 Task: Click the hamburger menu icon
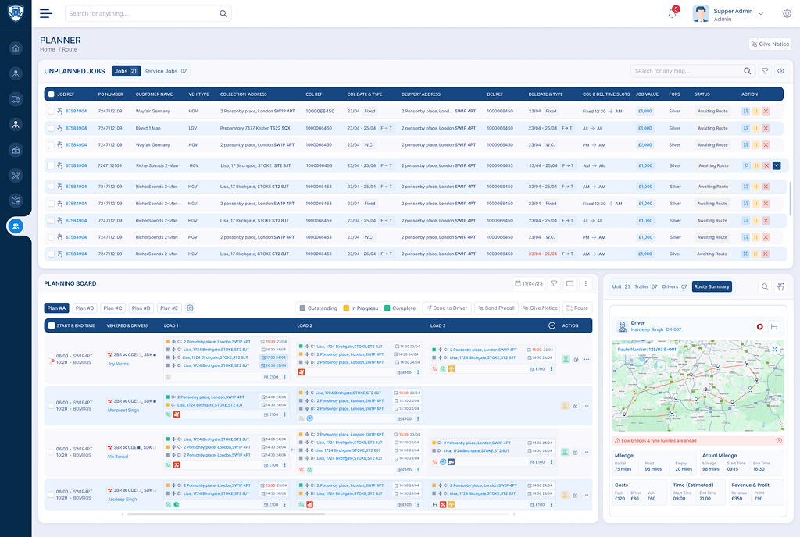pos(46,13)
